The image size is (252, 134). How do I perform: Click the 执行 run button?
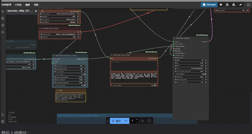click(x=117, y=121)
